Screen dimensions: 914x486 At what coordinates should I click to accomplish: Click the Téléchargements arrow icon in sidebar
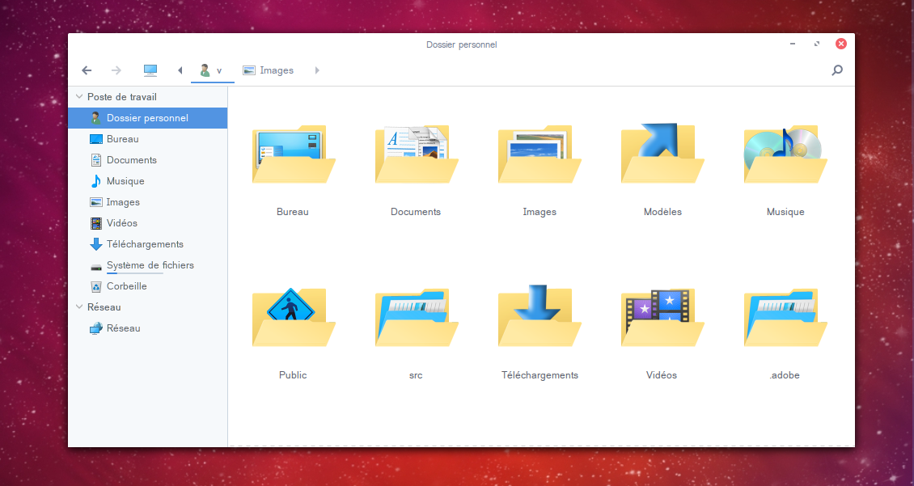[x=96, y=244]
